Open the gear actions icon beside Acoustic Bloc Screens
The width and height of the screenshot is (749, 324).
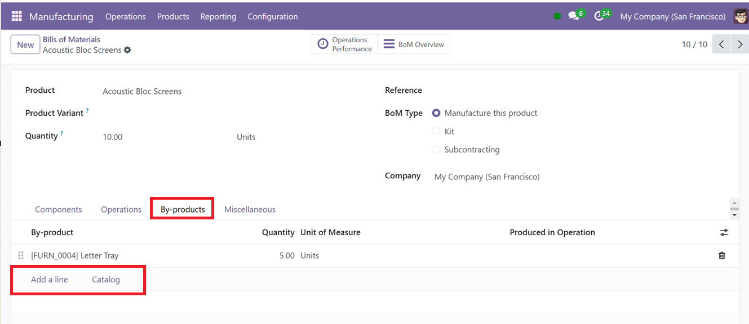point(127,50)
